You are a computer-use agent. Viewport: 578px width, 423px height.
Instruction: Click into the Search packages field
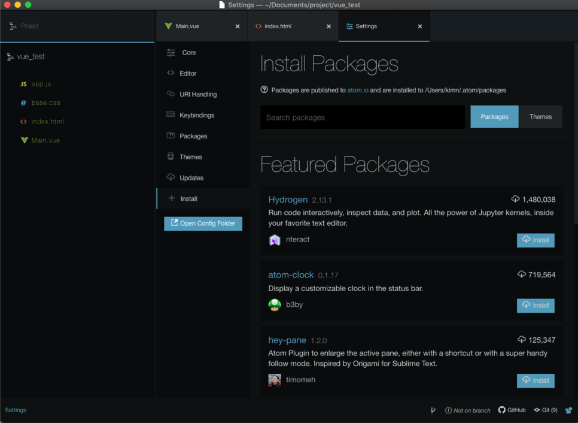363,117
